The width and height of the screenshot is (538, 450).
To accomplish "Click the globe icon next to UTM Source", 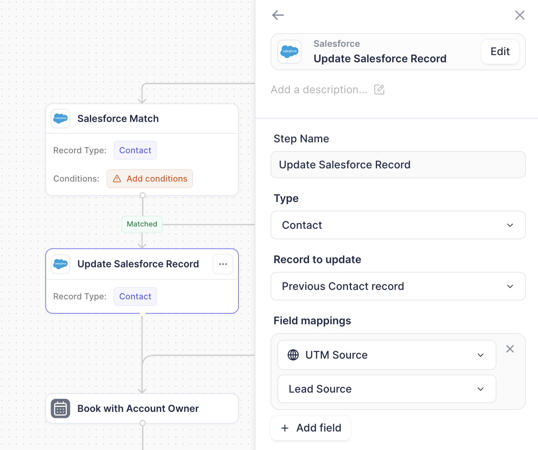I will (x=293, y=355).
